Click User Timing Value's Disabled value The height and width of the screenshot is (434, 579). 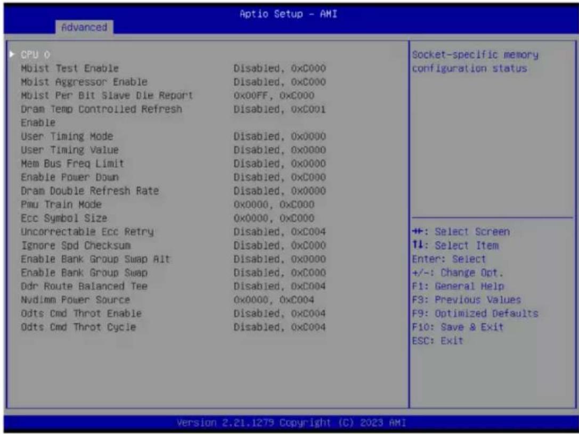(280, 150)
